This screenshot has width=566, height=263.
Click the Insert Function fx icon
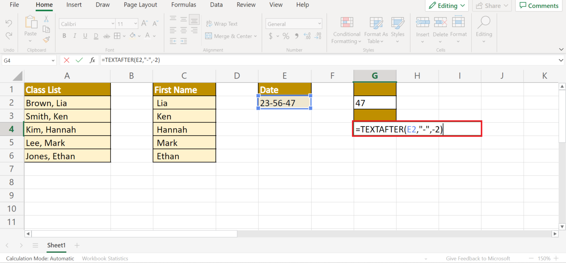pos(92,60)
